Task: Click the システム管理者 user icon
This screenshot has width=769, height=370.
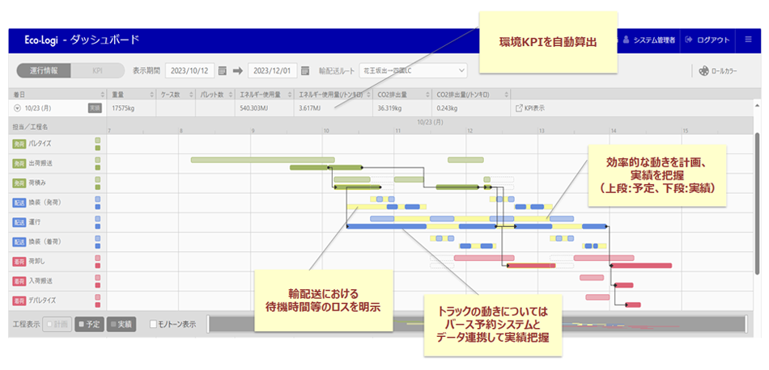Action: point(627,40)
